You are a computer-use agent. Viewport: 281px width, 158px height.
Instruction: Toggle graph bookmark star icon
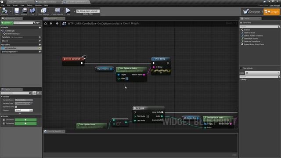[46, 23]
